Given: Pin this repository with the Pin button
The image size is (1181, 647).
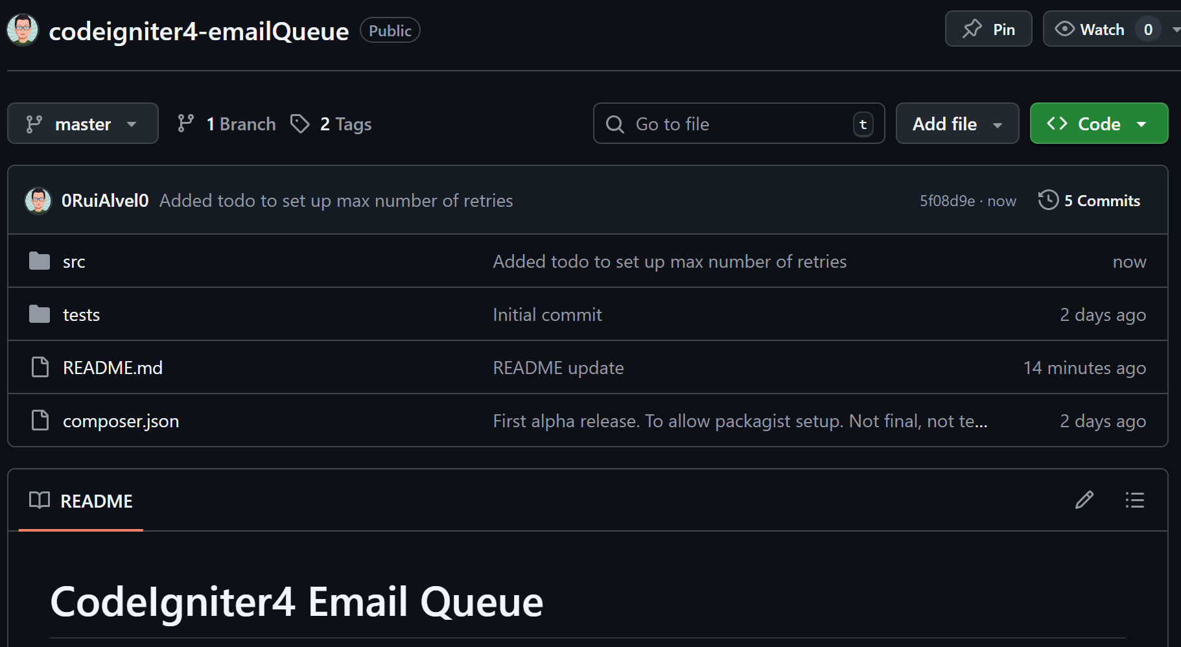Looking at the screenshot, I should pyautogui.click(x=988, y=29).
